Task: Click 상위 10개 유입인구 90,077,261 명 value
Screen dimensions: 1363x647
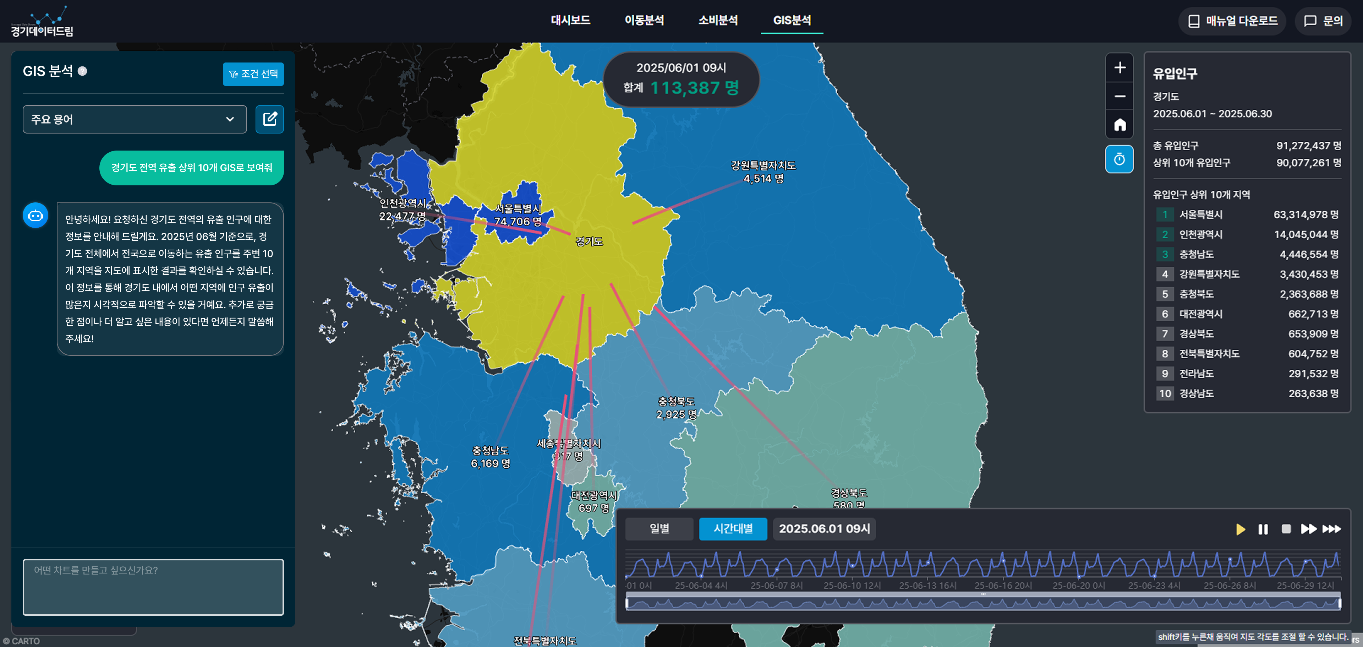Action: 1308,163
